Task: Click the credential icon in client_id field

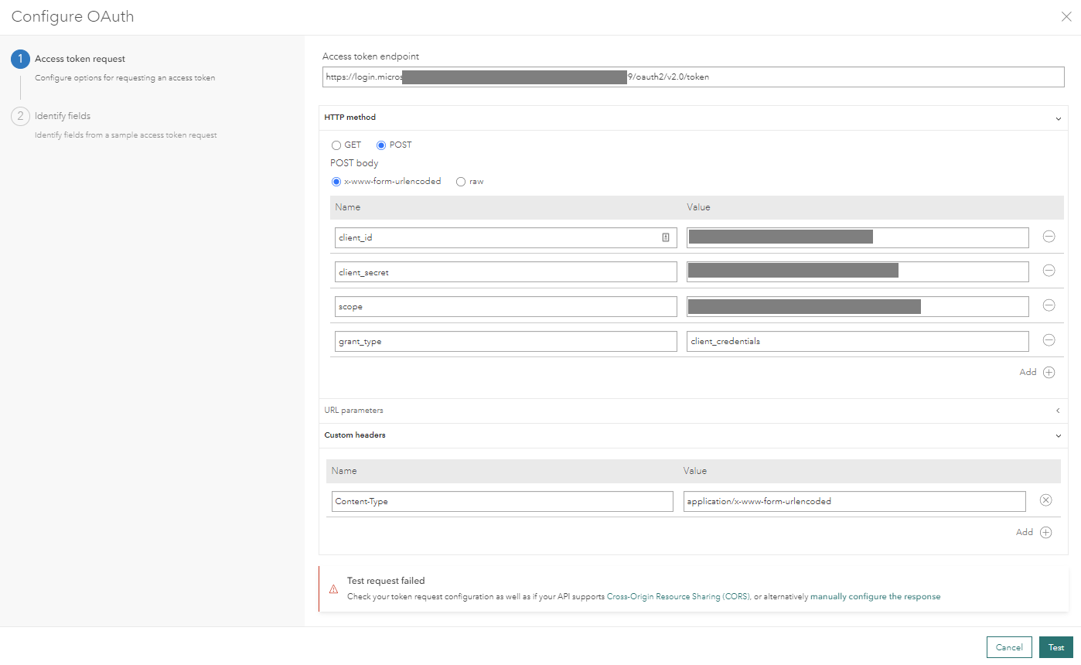Action: pos(666,237)
